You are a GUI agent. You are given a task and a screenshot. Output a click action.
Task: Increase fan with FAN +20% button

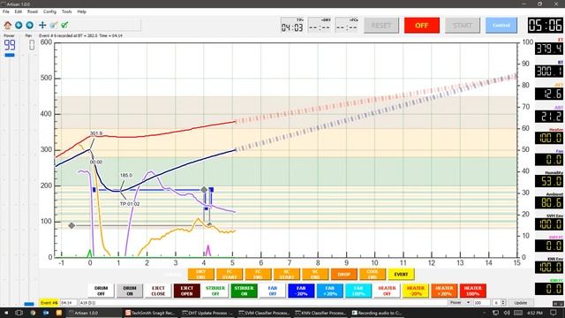pyautogui.click(x=329, y=291)
